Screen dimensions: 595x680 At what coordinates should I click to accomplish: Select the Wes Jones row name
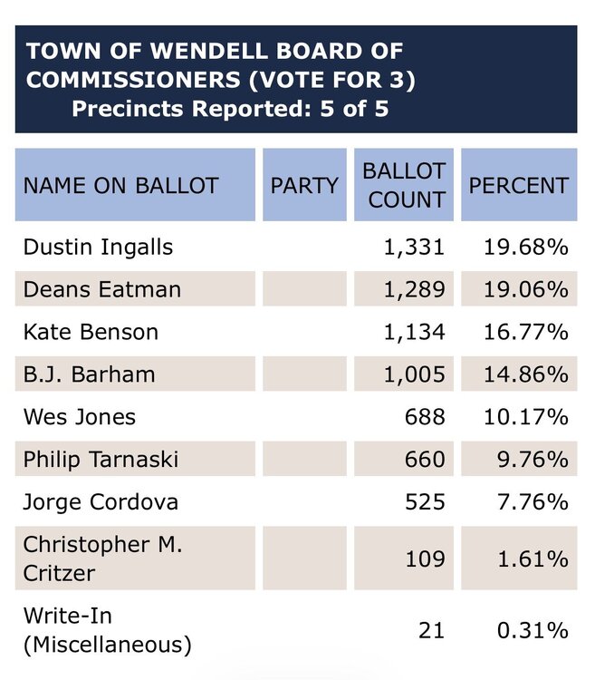[x=80, y=417]
